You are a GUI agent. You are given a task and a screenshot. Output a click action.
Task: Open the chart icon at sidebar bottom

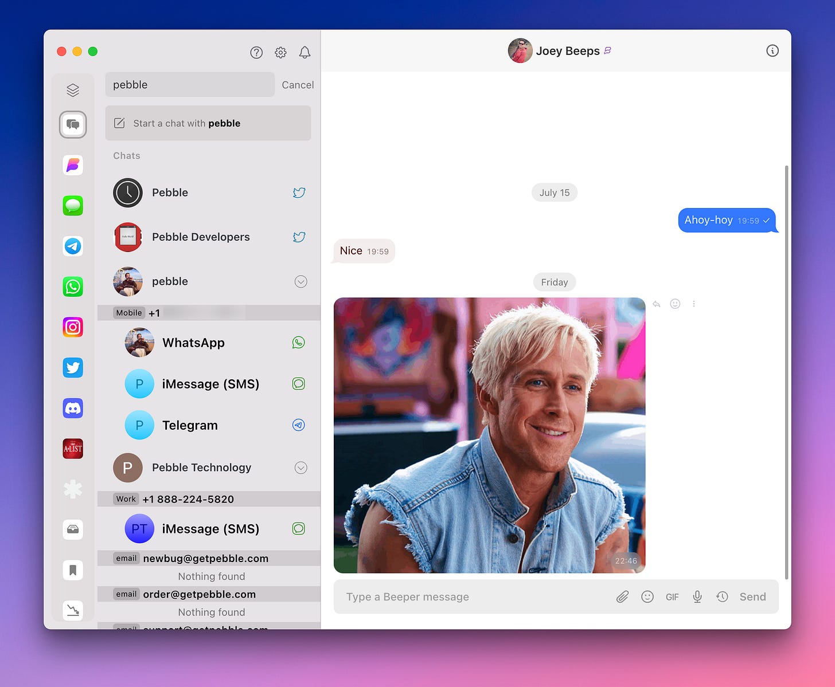73,610
